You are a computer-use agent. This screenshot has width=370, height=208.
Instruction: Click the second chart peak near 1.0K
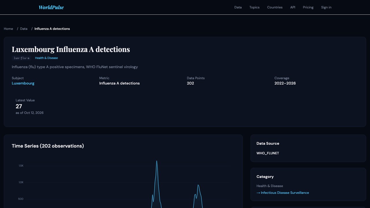coord(198,185)
